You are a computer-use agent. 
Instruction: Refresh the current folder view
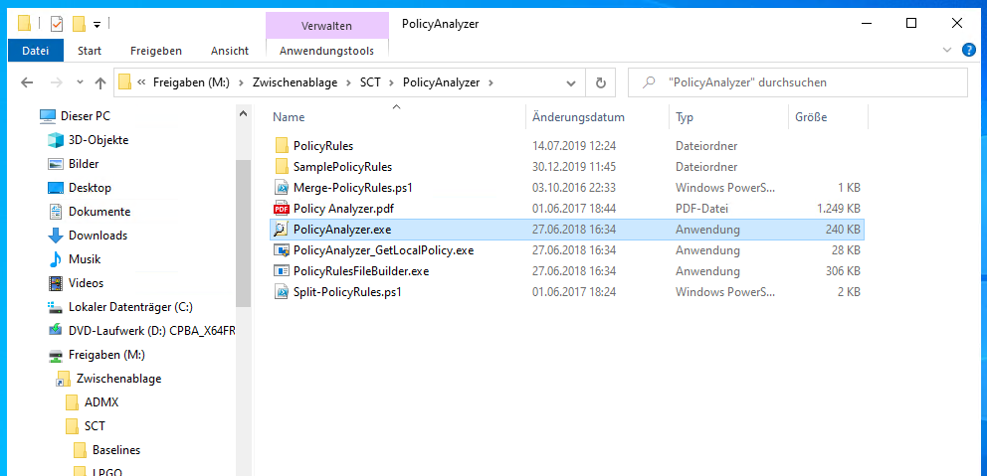[601, 82]
